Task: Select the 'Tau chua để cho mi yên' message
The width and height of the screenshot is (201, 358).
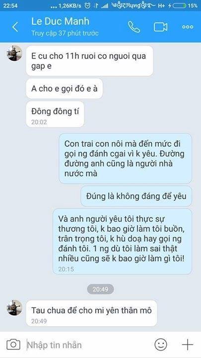Action: point(91,313)
